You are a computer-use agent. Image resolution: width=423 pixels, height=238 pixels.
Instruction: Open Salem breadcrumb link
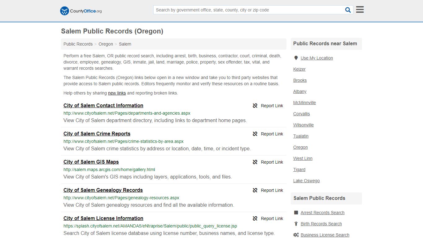click(x=125, y=44)
